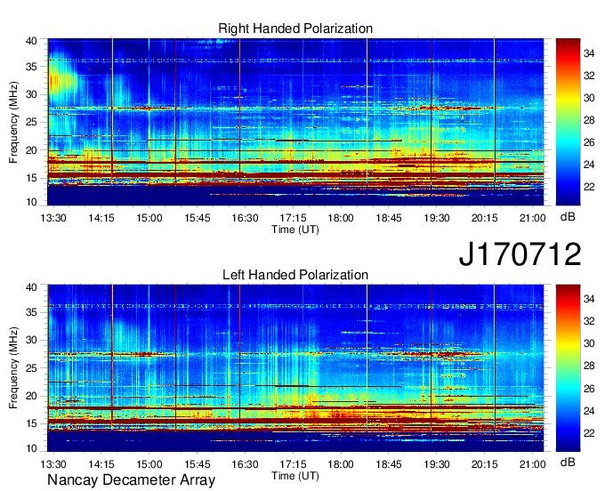Click the Left Handed plot's dB colorbar
The width and height of the screenshot is (605, 491).
568,368
